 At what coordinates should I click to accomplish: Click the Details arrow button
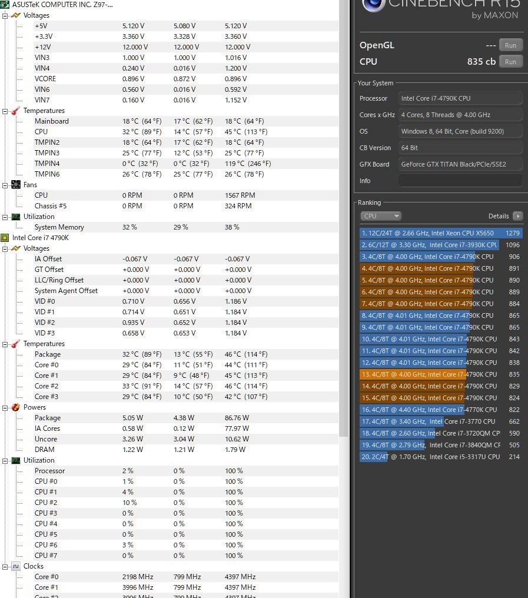(517, 216)
